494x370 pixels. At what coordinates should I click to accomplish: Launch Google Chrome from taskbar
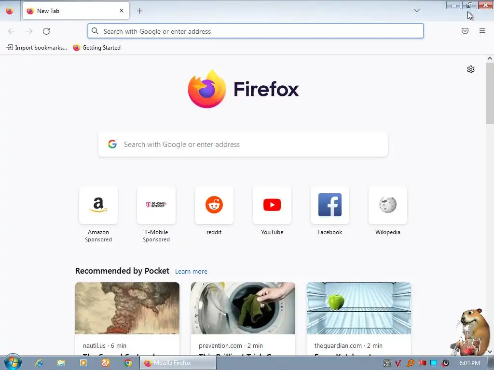click(x=127, y=363)
